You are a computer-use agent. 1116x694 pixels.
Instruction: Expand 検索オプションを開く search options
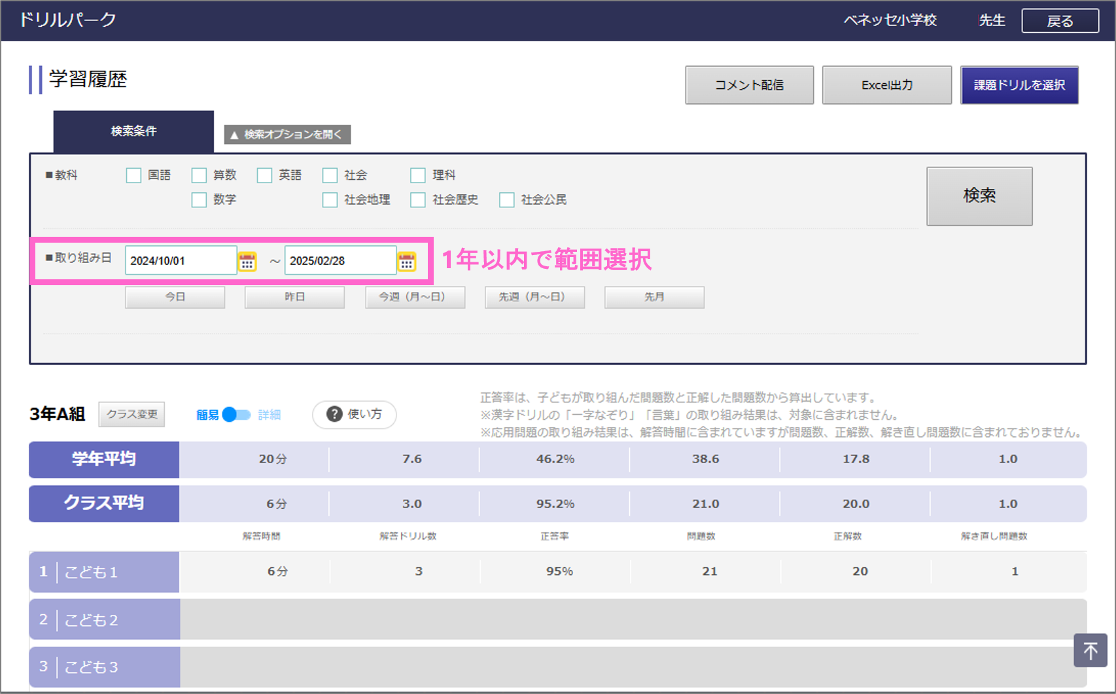tap(287, 134)
